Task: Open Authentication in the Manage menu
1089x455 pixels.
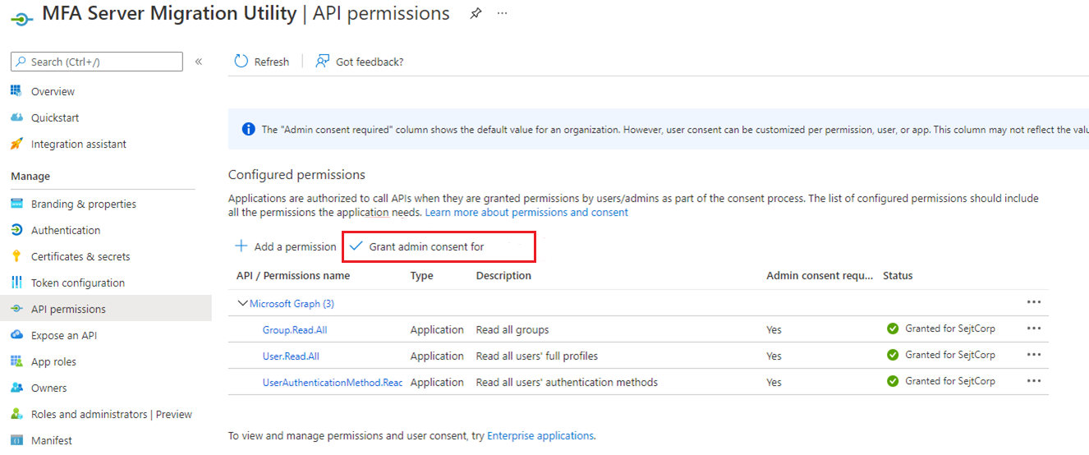Action: point(66,231)
